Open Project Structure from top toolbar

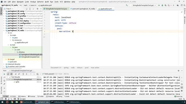click(178, 5)
